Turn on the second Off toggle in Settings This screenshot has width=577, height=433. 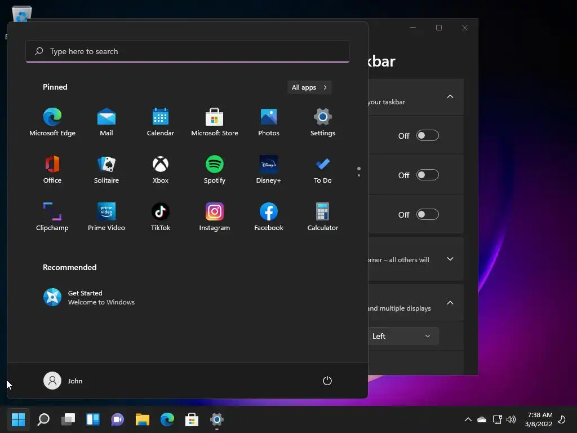click(x=428, y=175)
